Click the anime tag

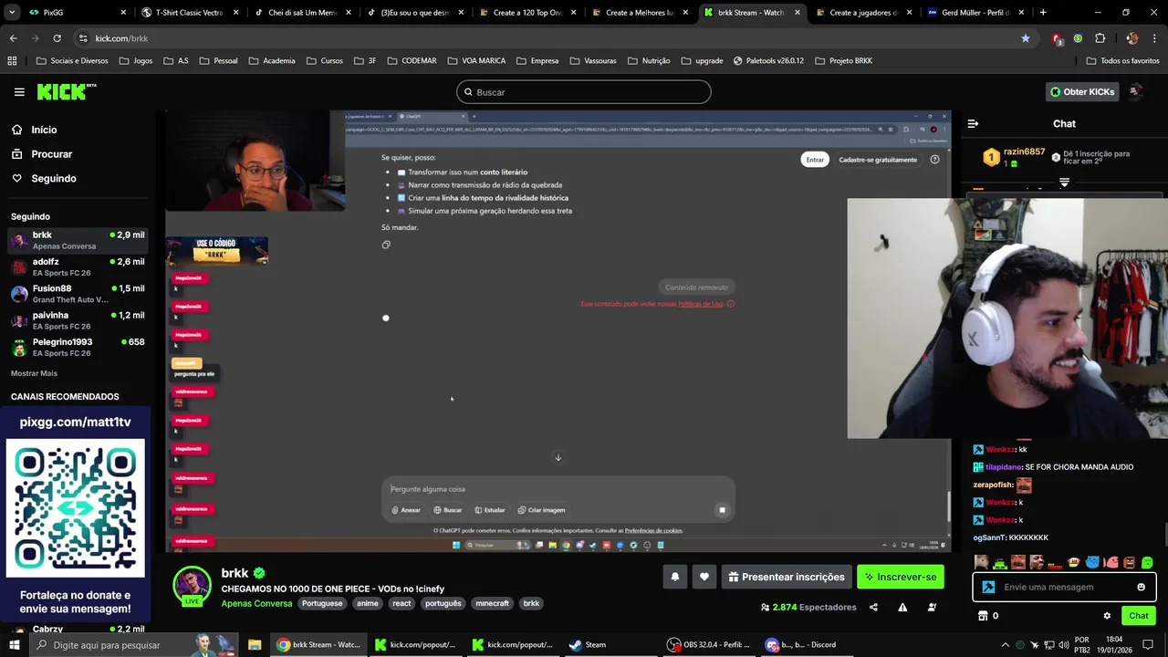click(x=368, y=603)
